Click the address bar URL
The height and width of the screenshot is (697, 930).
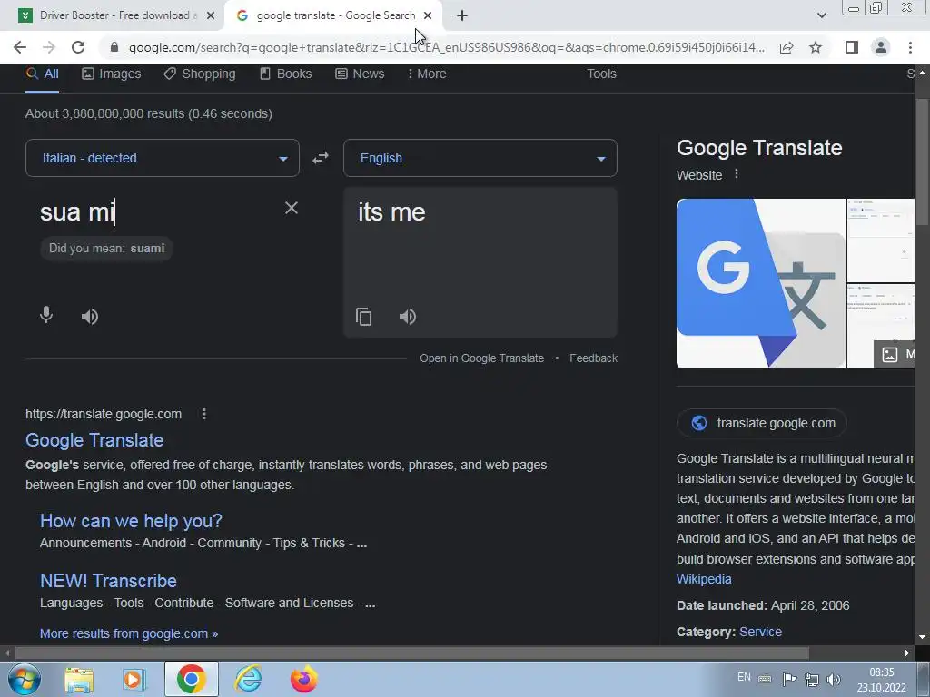pyautogui.click(x=446, y=47)
